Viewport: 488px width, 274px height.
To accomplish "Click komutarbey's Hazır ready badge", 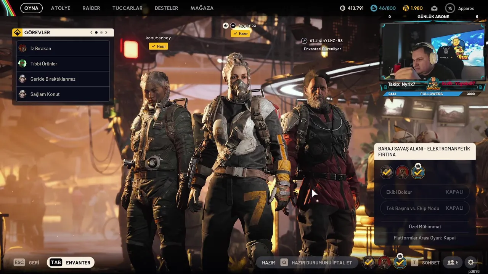I will pyautogui.click(x=158, y=46).
